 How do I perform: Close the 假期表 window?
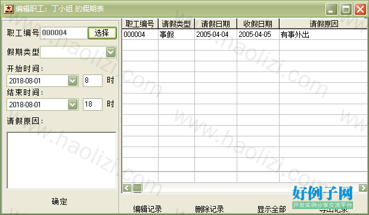click(360, 10)
